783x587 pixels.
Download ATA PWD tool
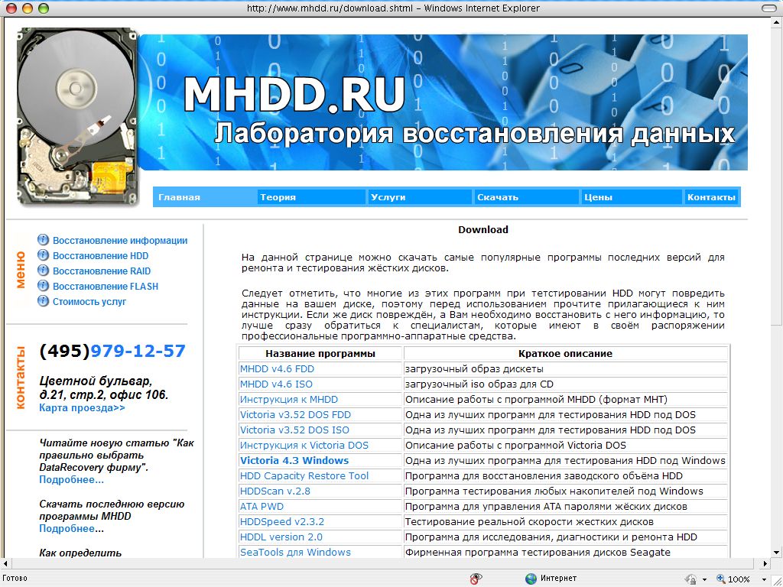click(262, 506)
